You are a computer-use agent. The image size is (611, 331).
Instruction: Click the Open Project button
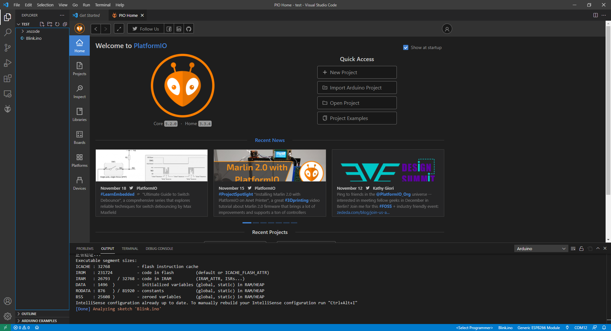(x=357, y=103)
